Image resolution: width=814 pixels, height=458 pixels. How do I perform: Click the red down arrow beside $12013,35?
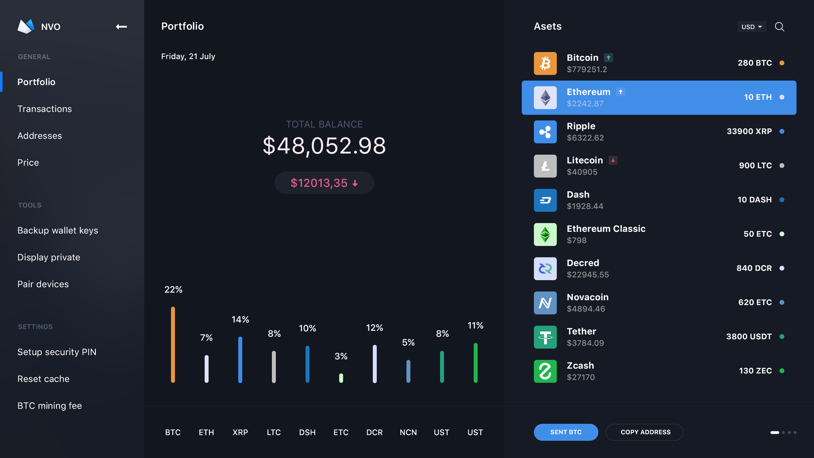click(x=355, y=183)
